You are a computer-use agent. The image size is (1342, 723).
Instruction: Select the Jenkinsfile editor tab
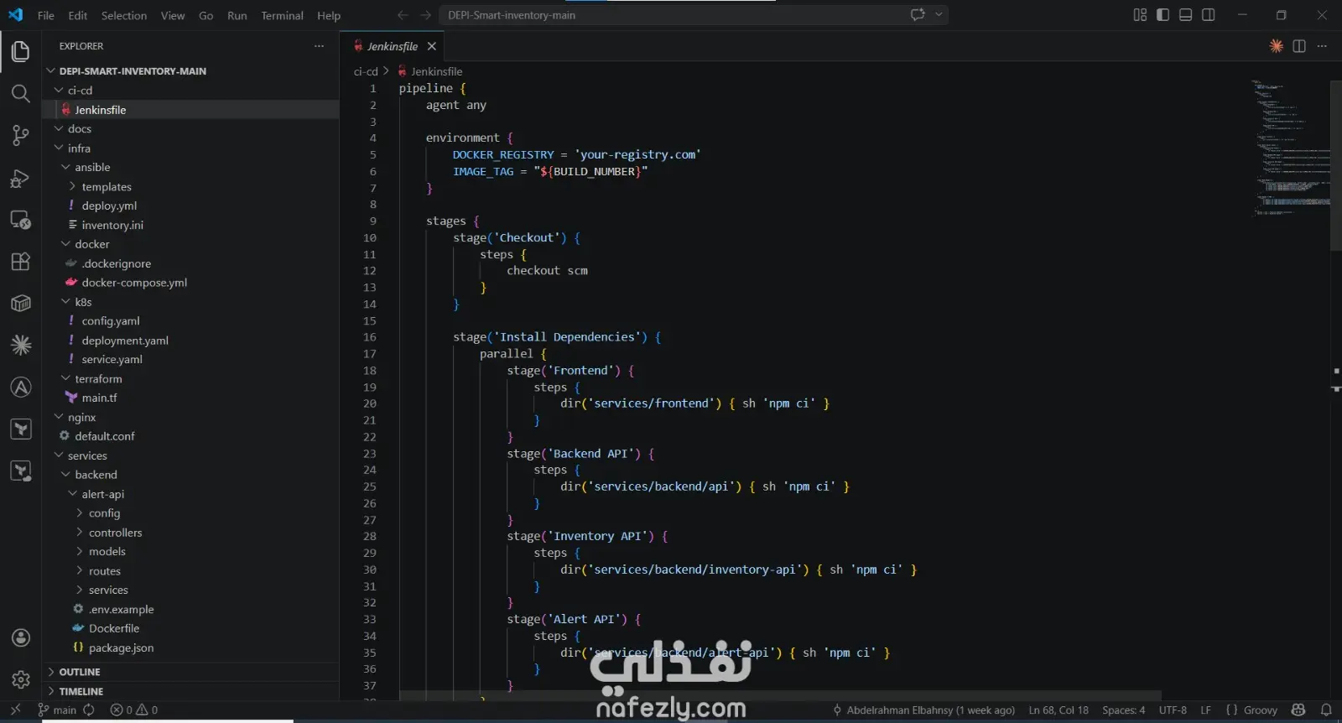point(392,46)
